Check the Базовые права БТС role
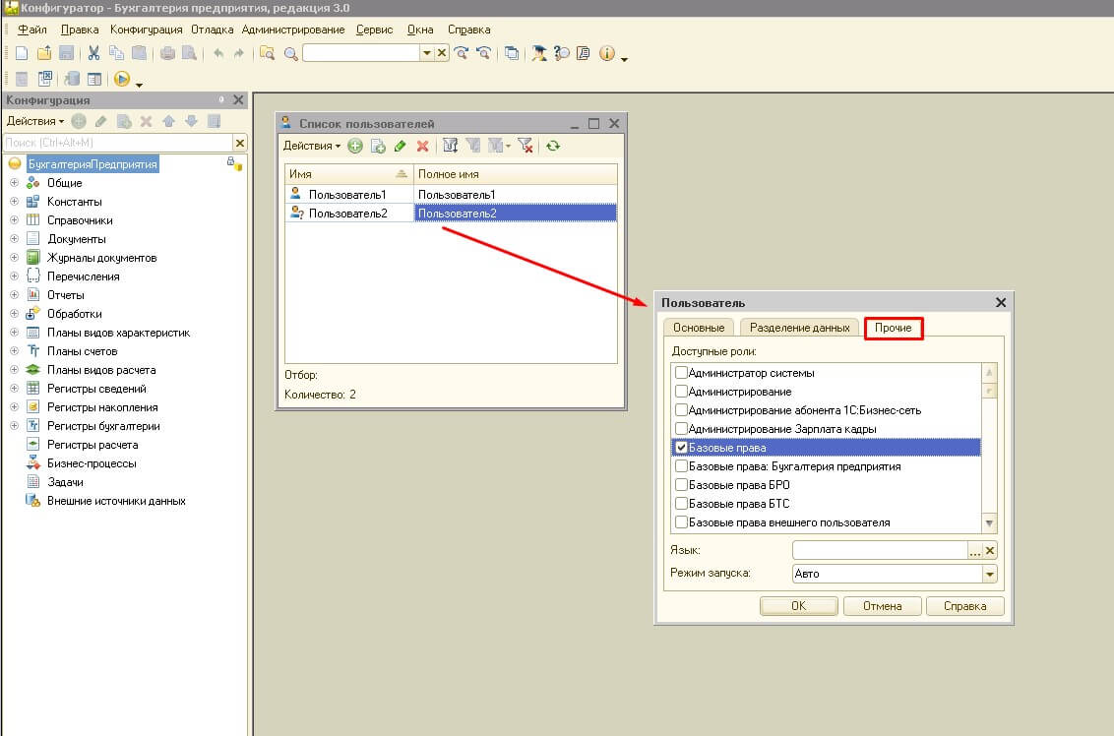The image size is (1114, 736). pyautogui.click(x=680, y=504)
